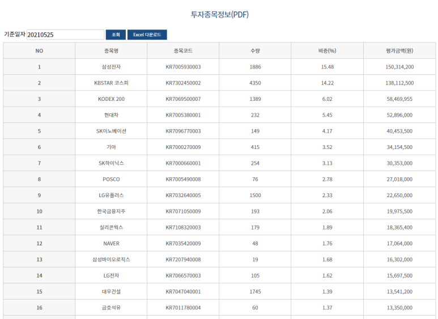The height and width of the screenshot is (319, 438).
Task: Click the 평가금액(원) column header
Action: coord(399,51)
